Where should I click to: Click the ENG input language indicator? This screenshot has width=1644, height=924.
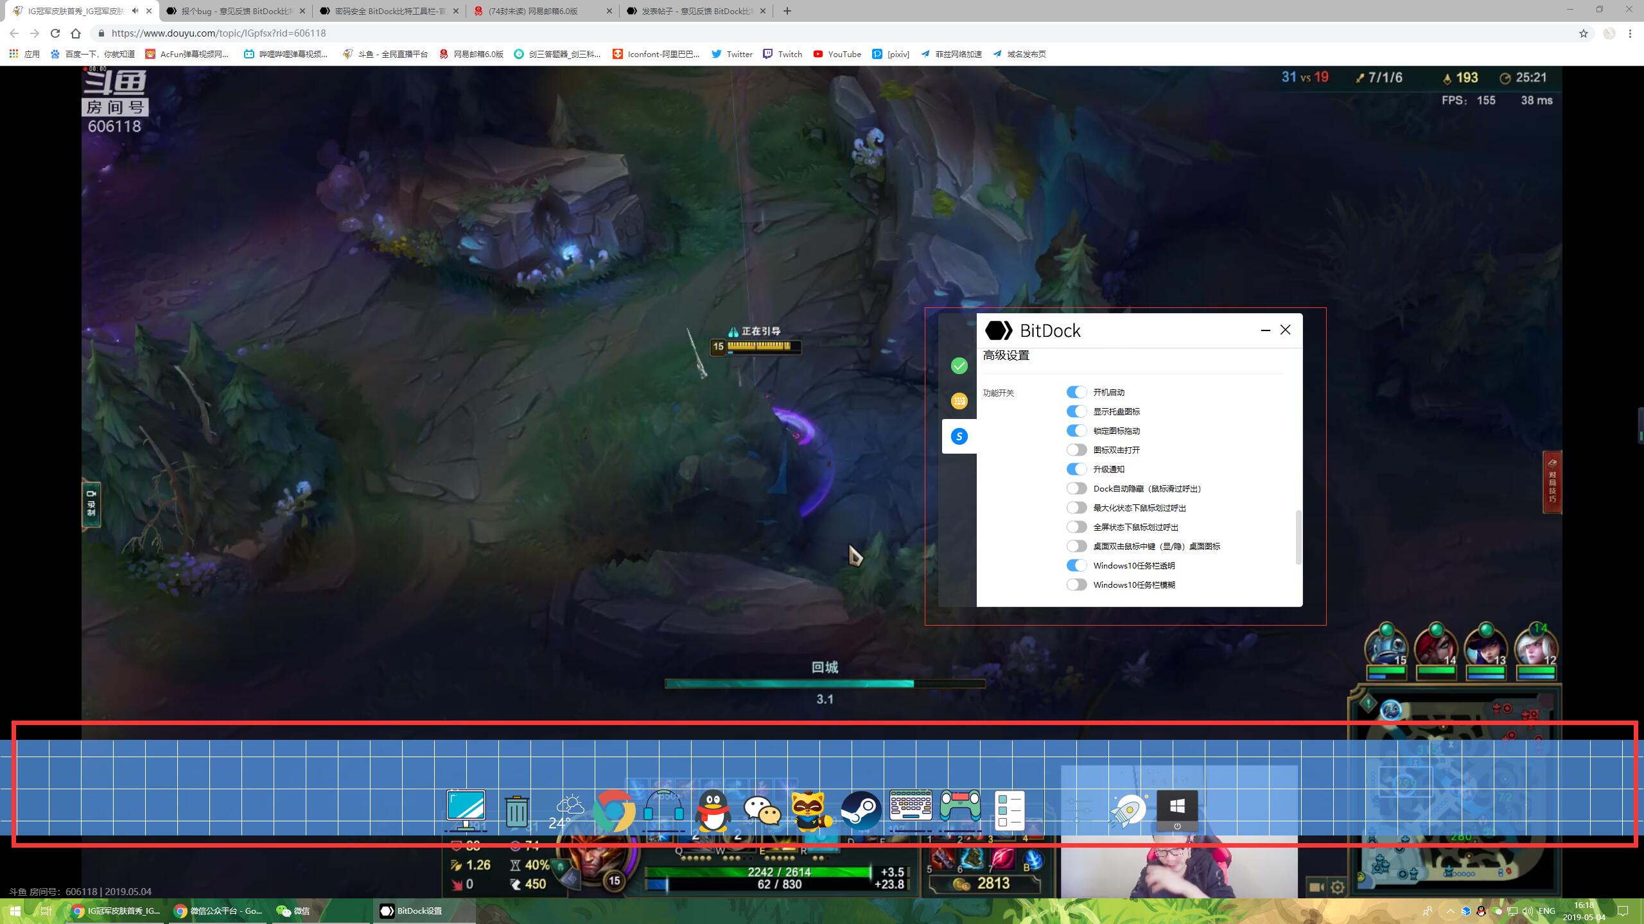(x=1547, y=911)
